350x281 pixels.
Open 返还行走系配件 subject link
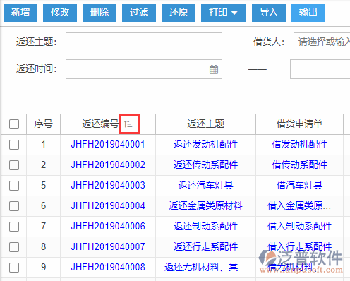(x=205, y=246)
